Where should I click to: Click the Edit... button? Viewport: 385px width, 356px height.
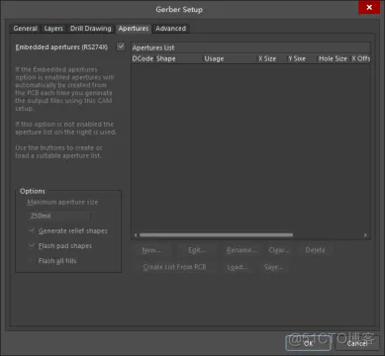pyautogui.click(x=197, y=250)
